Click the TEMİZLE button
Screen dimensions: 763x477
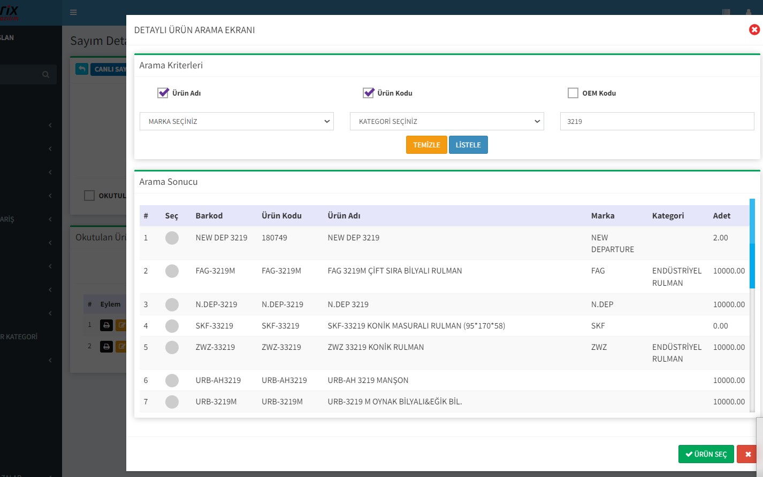(426, 145)
